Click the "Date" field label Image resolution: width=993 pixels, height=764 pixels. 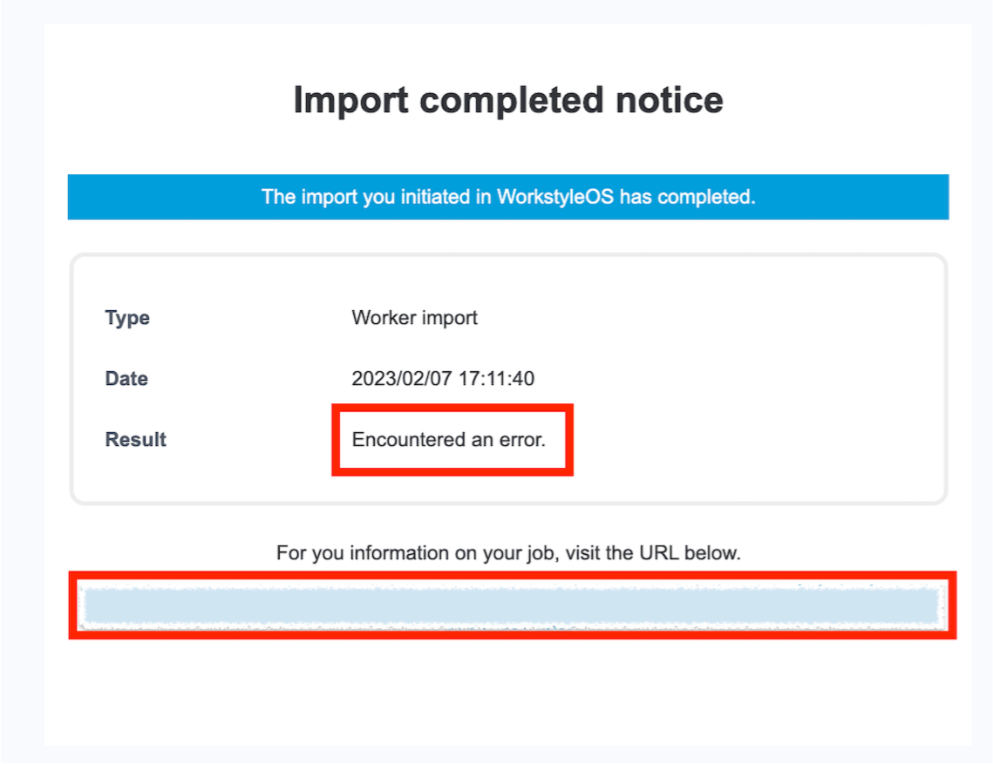126,379
